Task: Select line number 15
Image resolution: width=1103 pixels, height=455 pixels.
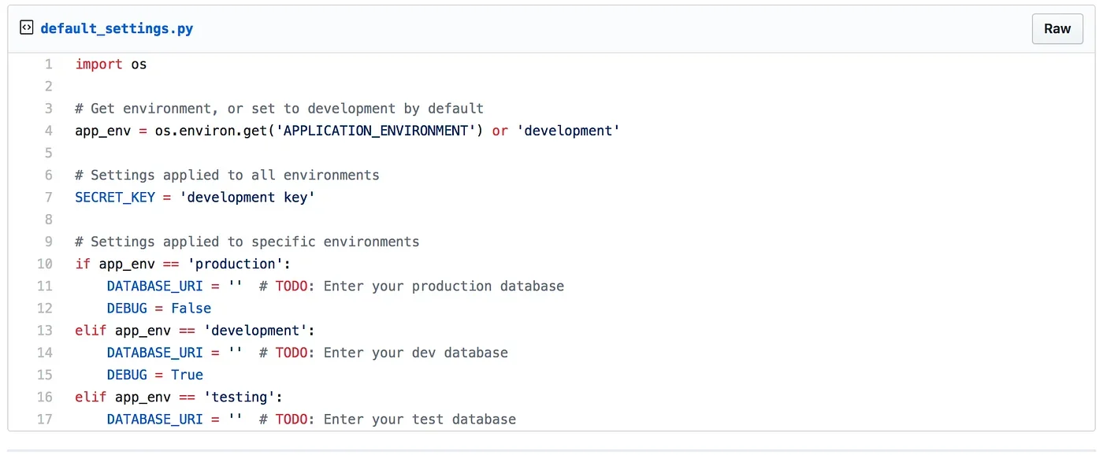Action: (45, 375)
